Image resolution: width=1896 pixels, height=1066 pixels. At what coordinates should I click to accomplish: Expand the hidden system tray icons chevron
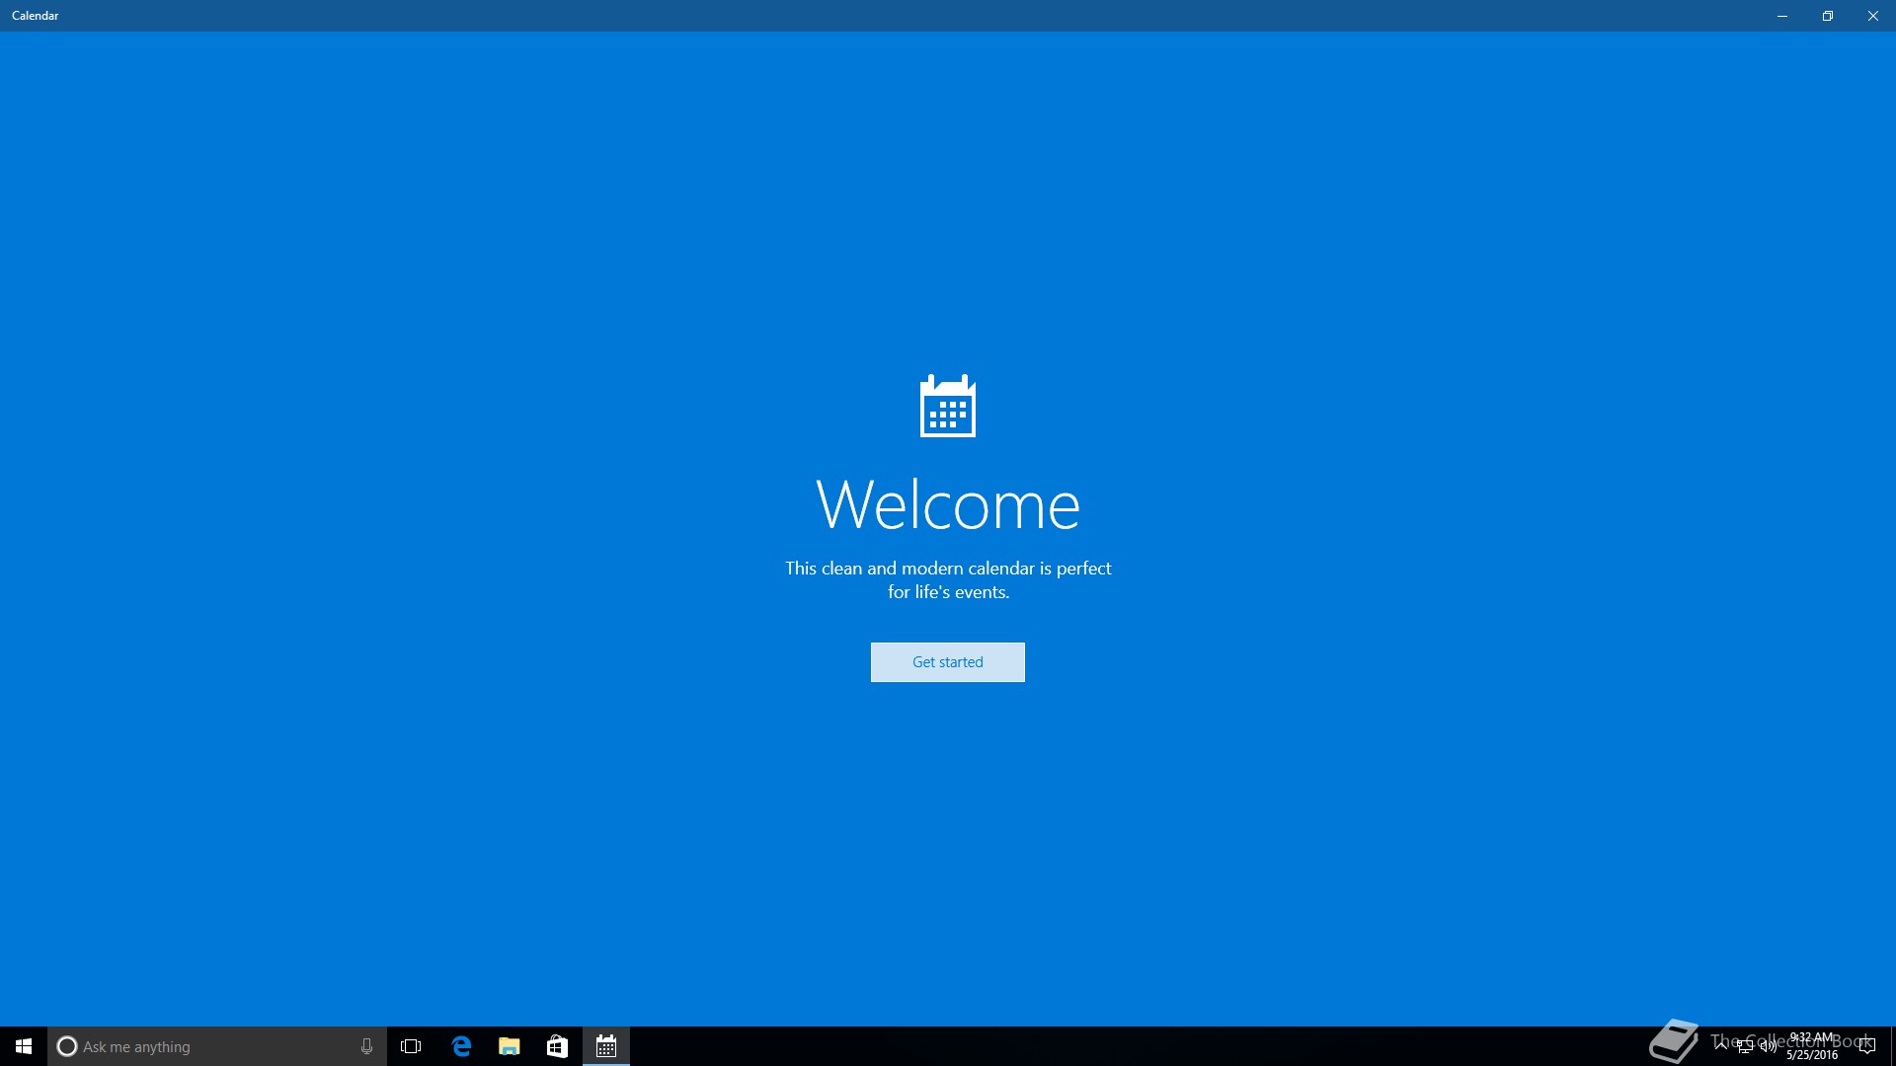[1721, 1045]
